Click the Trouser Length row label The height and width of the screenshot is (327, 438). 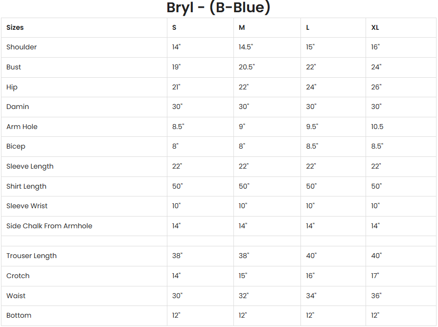(x=31, y=256)
